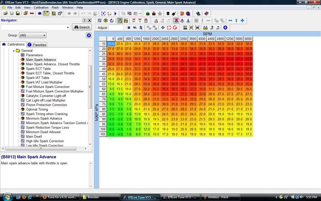Click the 2D line graph view icon
This screenshot has width=321, height=201.
pos(100,20)
